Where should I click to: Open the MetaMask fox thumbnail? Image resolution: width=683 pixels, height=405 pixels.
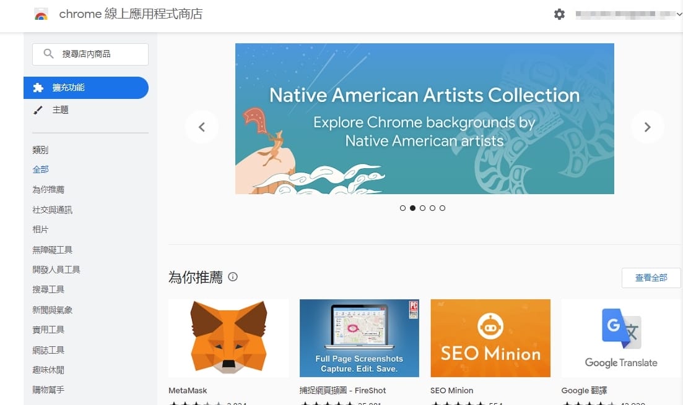click(228, 338)
